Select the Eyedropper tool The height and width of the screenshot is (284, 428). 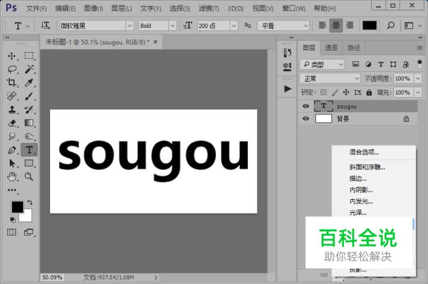tap(29, 82)
